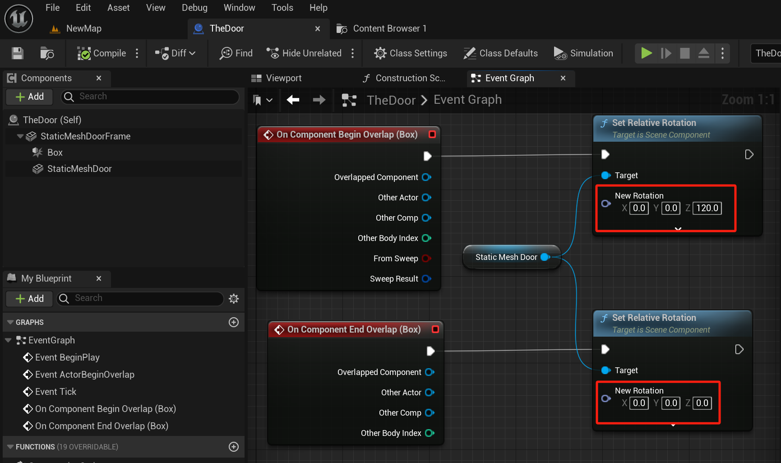
Task: Close the Components panel
Action: 99,78
